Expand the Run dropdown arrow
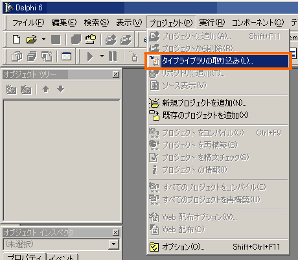The height and width of the screenshot is (260, 298). [102, 56]
